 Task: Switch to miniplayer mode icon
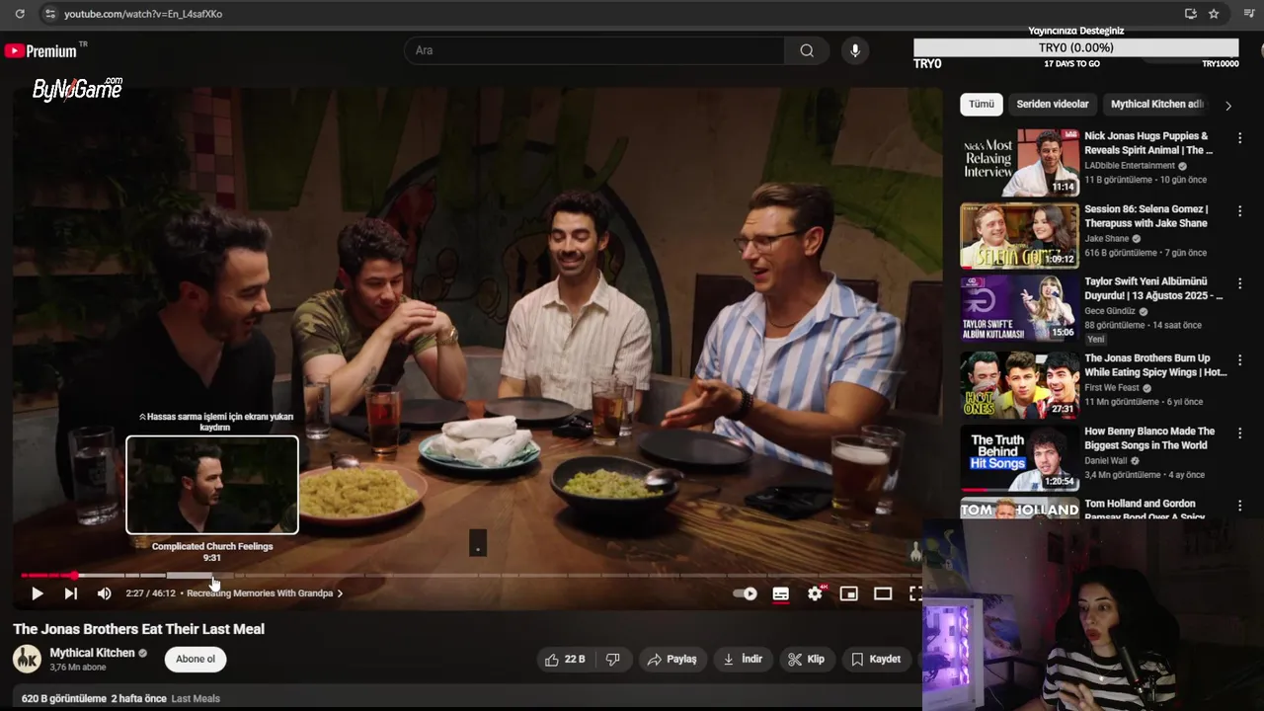(848, 593)
